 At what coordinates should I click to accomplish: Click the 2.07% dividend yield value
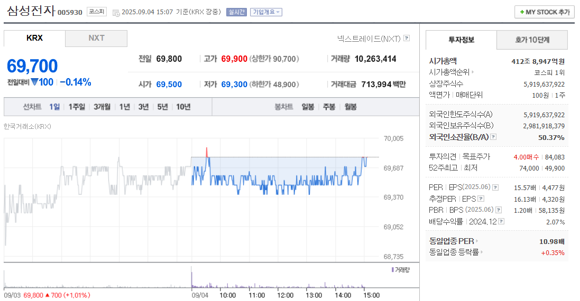[x=556, y=222]
